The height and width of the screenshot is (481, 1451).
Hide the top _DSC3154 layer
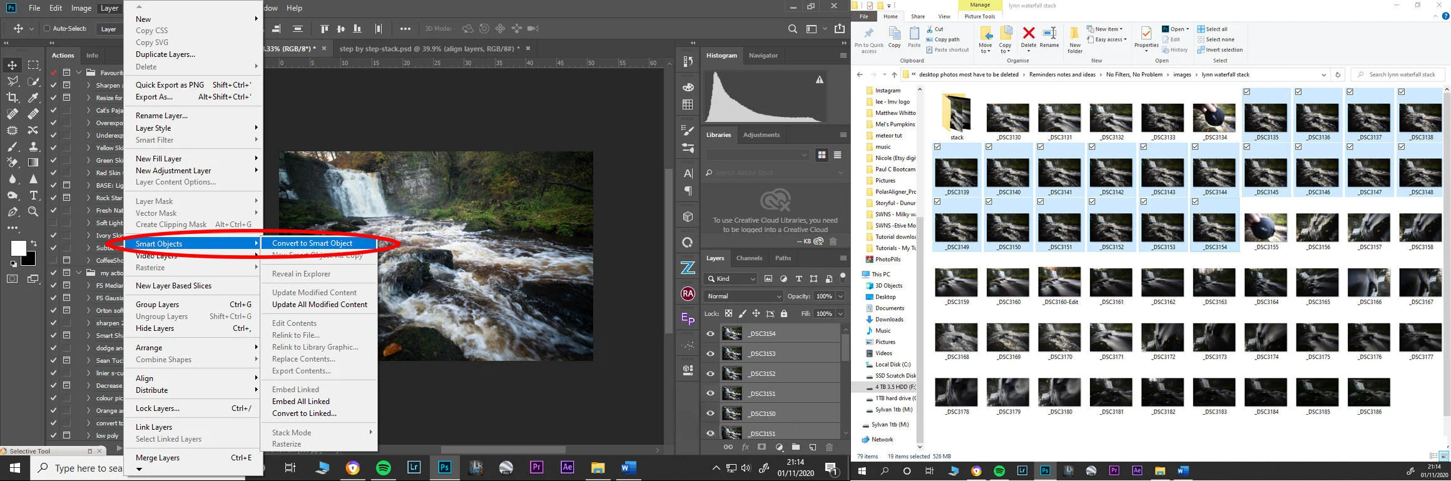tap(710, 334)
